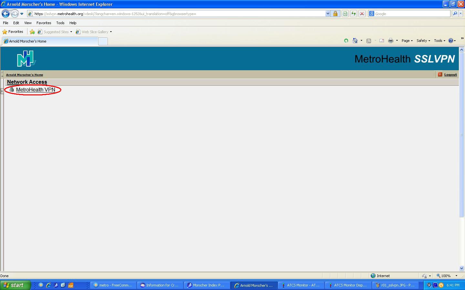Image resolution: width=465 pixels, height=290 pixels.
Task: Click the red Stop loading icon
Action: pyautogui.click(x=362, y=14)
